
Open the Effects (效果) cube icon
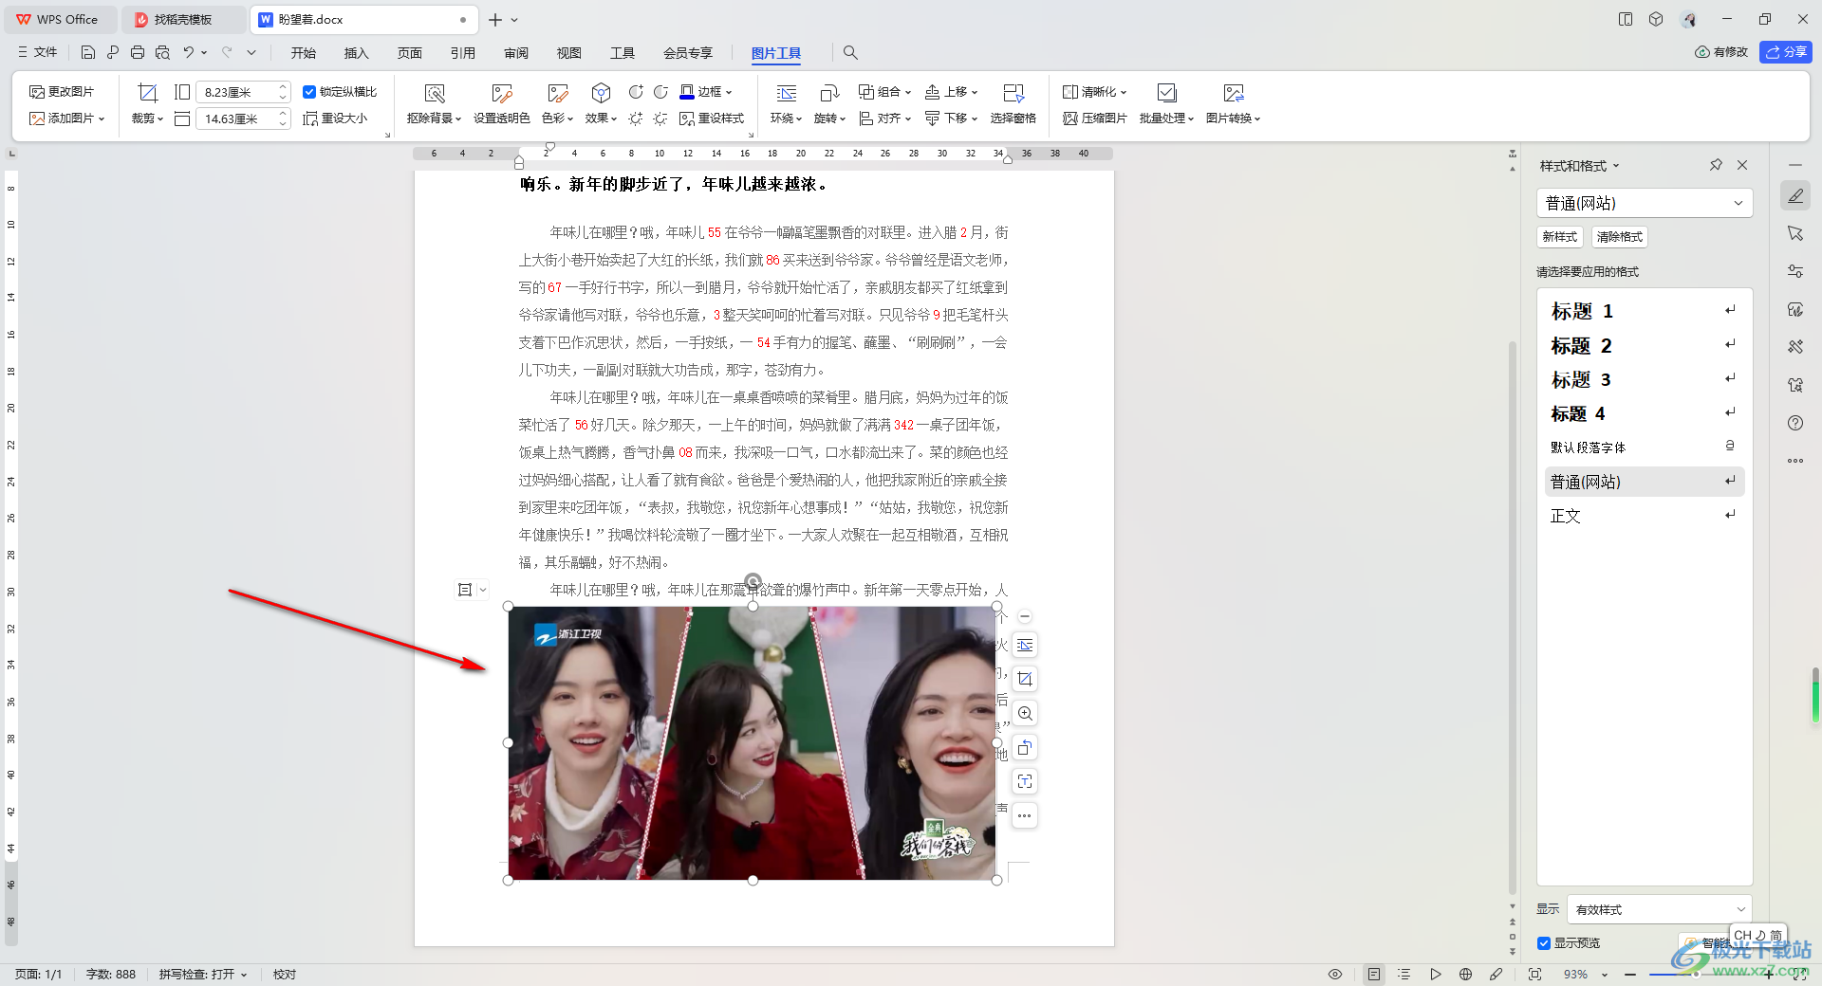click(601, 93)
